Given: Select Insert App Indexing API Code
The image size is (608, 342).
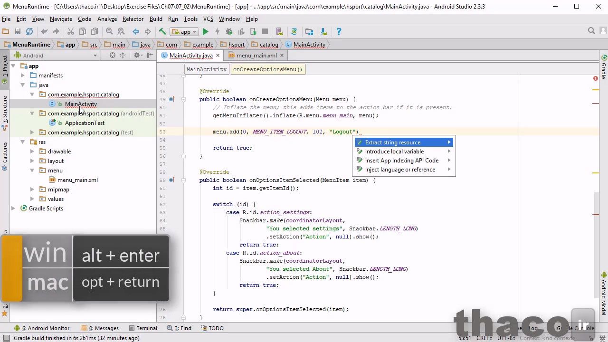Looking at the screenshot, I should tap(404, 161).
